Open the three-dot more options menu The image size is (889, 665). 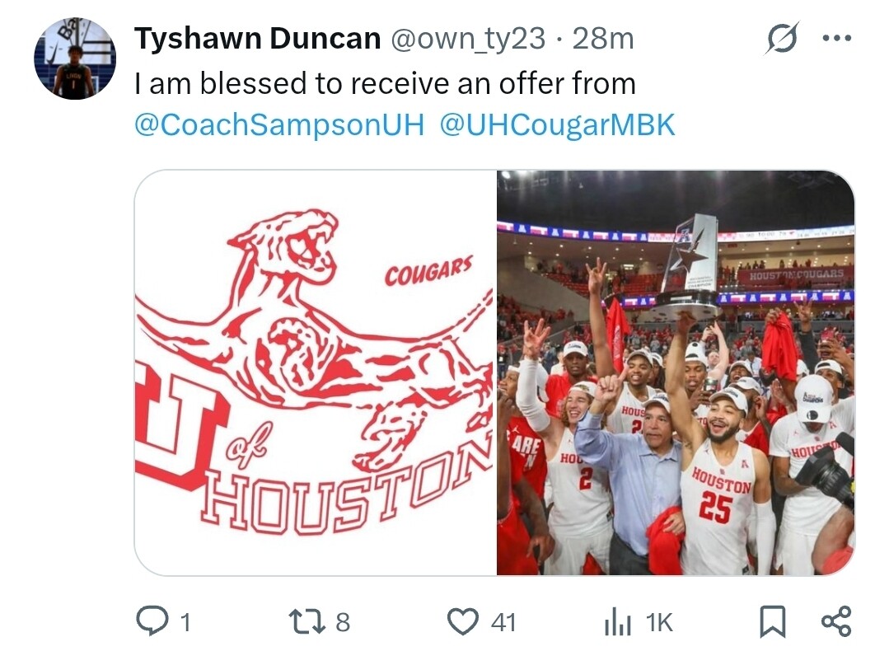(837, 39)
